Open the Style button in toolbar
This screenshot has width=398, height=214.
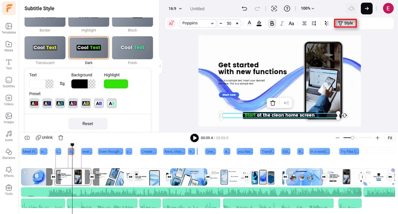345,23
